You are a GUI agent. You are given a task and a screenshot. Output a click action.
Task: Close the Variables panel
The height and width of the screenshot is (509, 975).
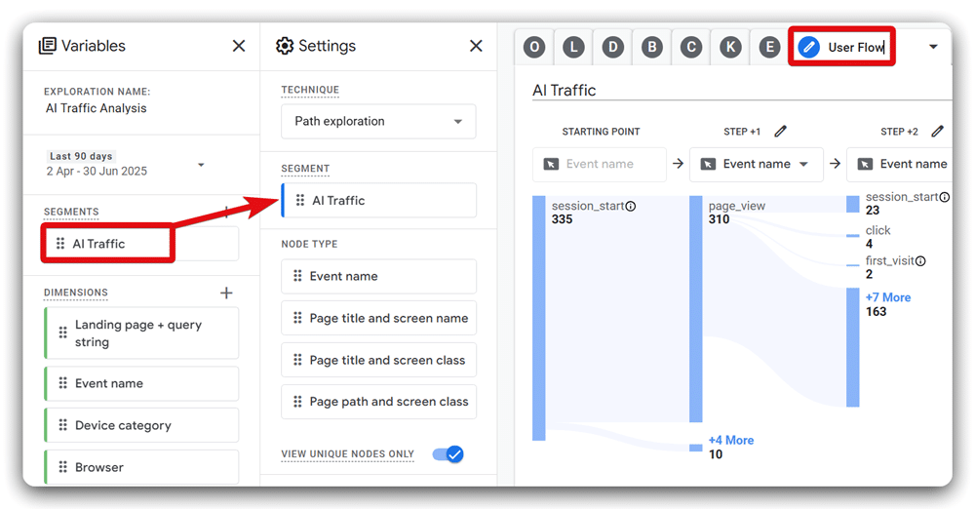point(239,46)
